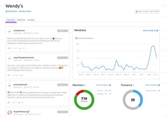Viewport: 167px width, 121px height.
Task: Play the mimiandmomtt TikTok mention
Action: pyautogui.click(x=9, y=86)
